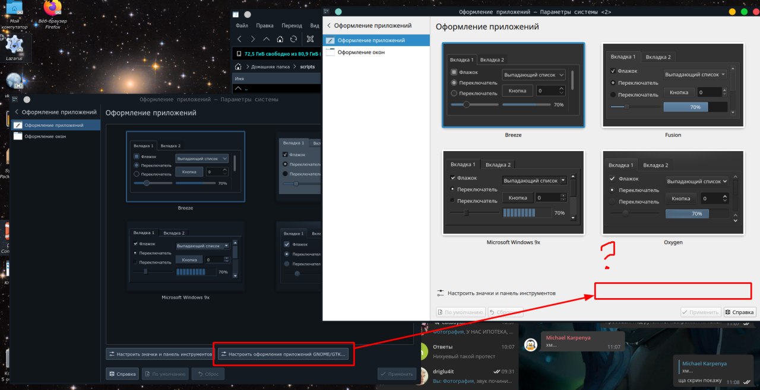Screen dimensions: 760x390
Task: Click Справка button in light settings window
Action: [x=739, y=312]
